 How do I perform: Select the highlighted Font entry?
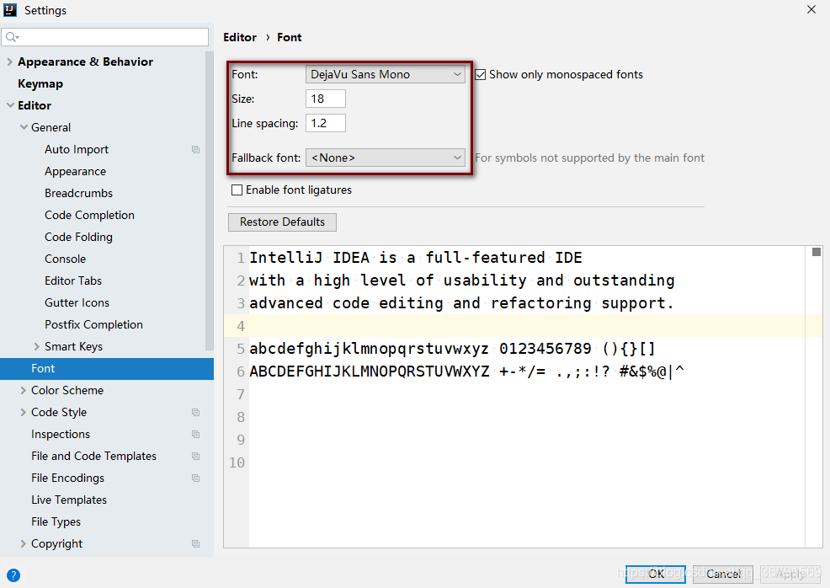(107, 369)
